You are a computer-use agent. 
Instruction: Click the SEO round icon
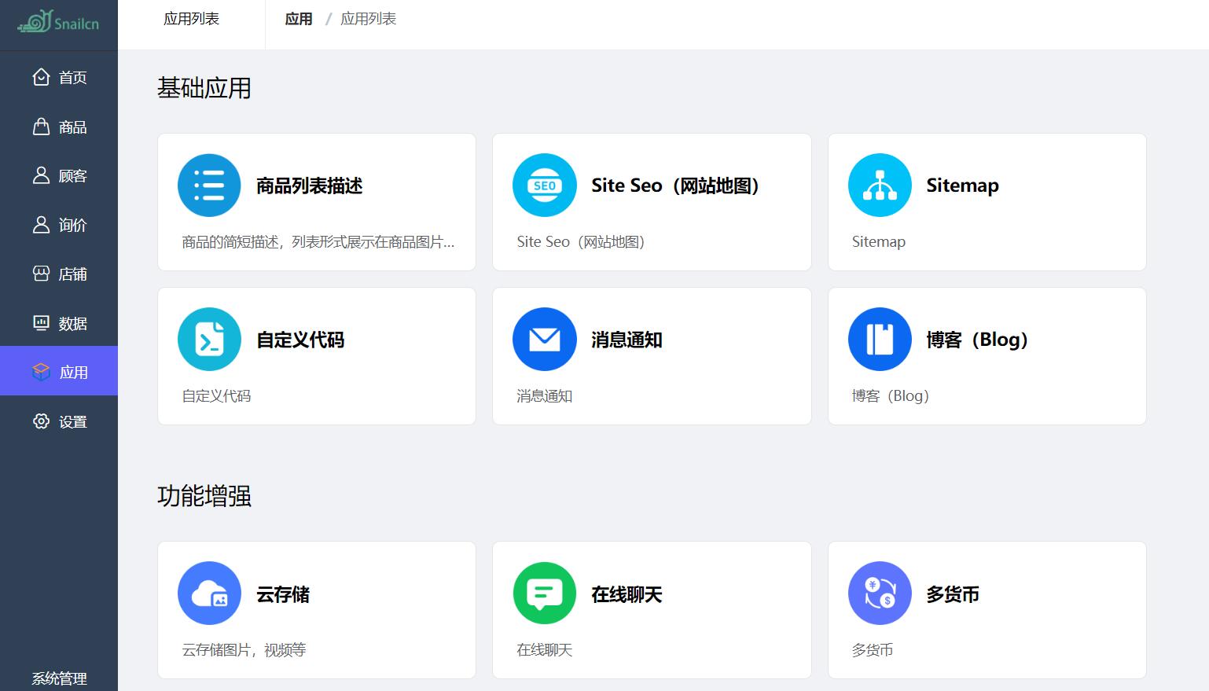544,186
